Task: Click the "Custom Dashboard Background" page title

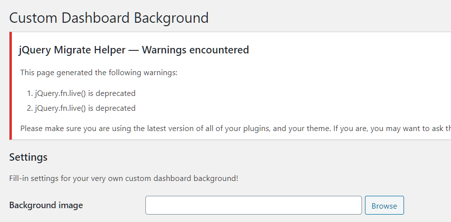Action: (x=109, y=18)
